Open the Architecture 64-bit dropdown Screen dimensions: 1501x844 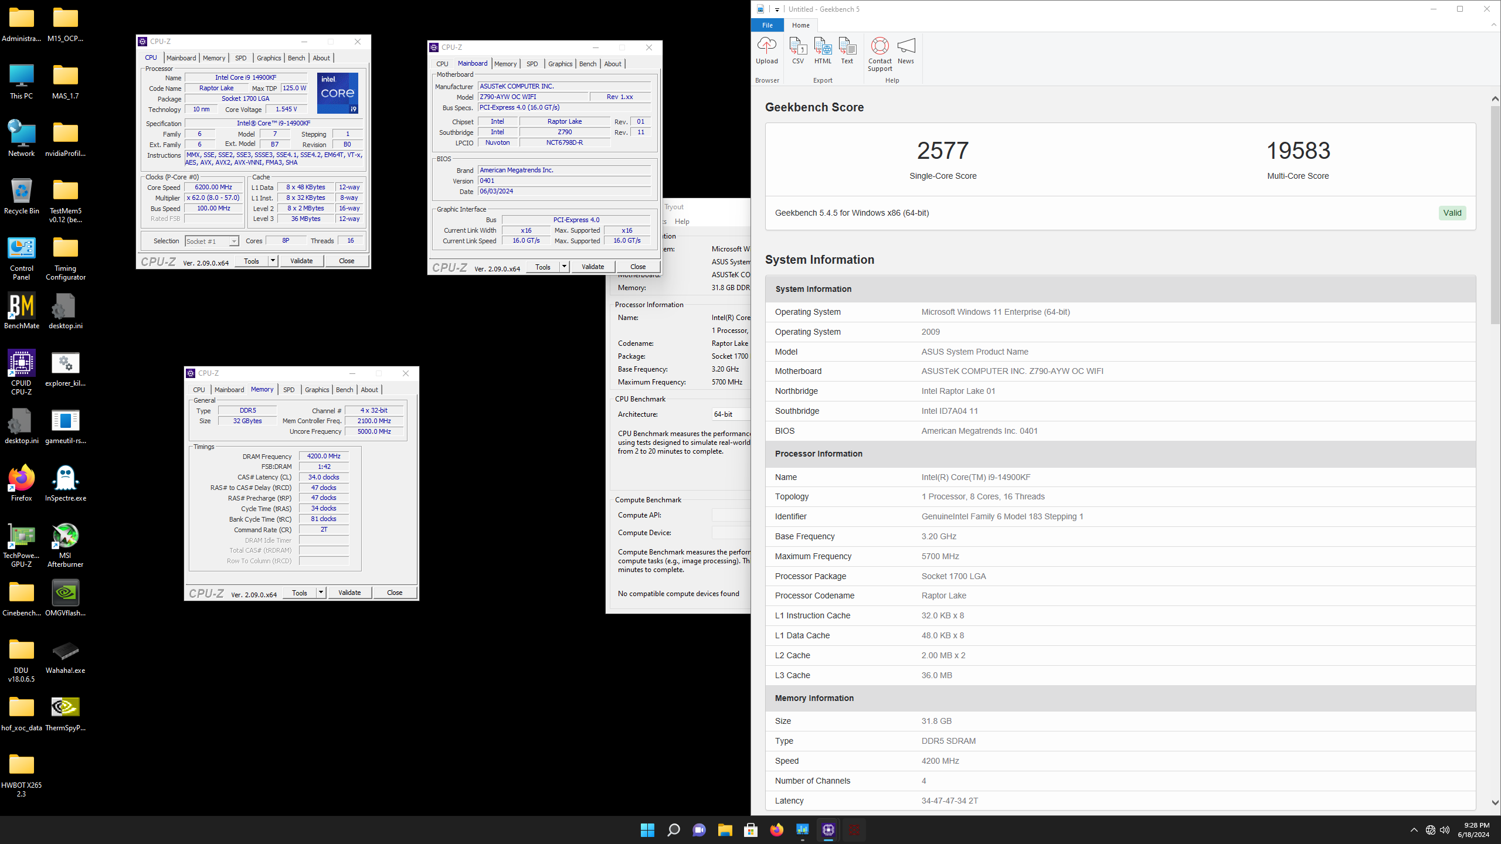click(731, 414)
